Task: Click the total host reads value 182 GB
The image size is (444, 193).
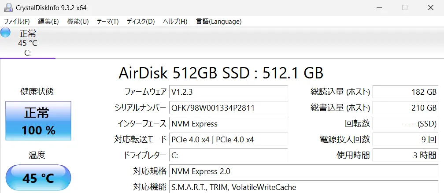Action: [x=406, y=92]
